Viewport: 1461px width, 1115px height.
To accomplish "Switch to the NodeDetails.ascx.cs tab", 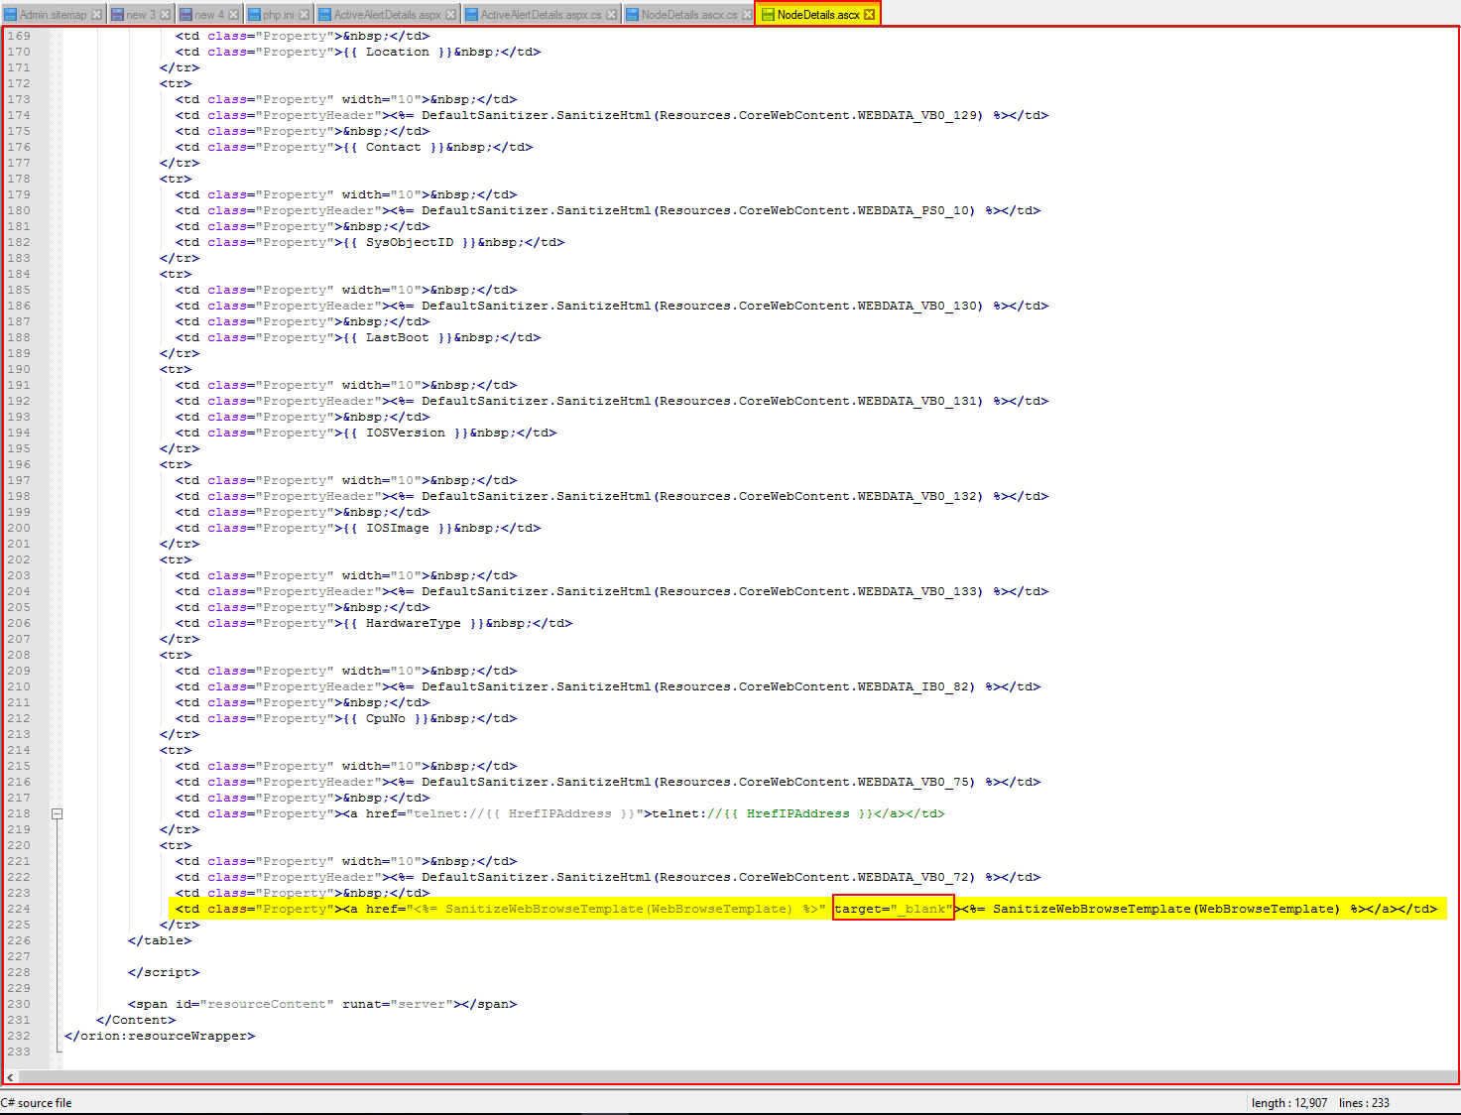I will (x=688, y=14).
